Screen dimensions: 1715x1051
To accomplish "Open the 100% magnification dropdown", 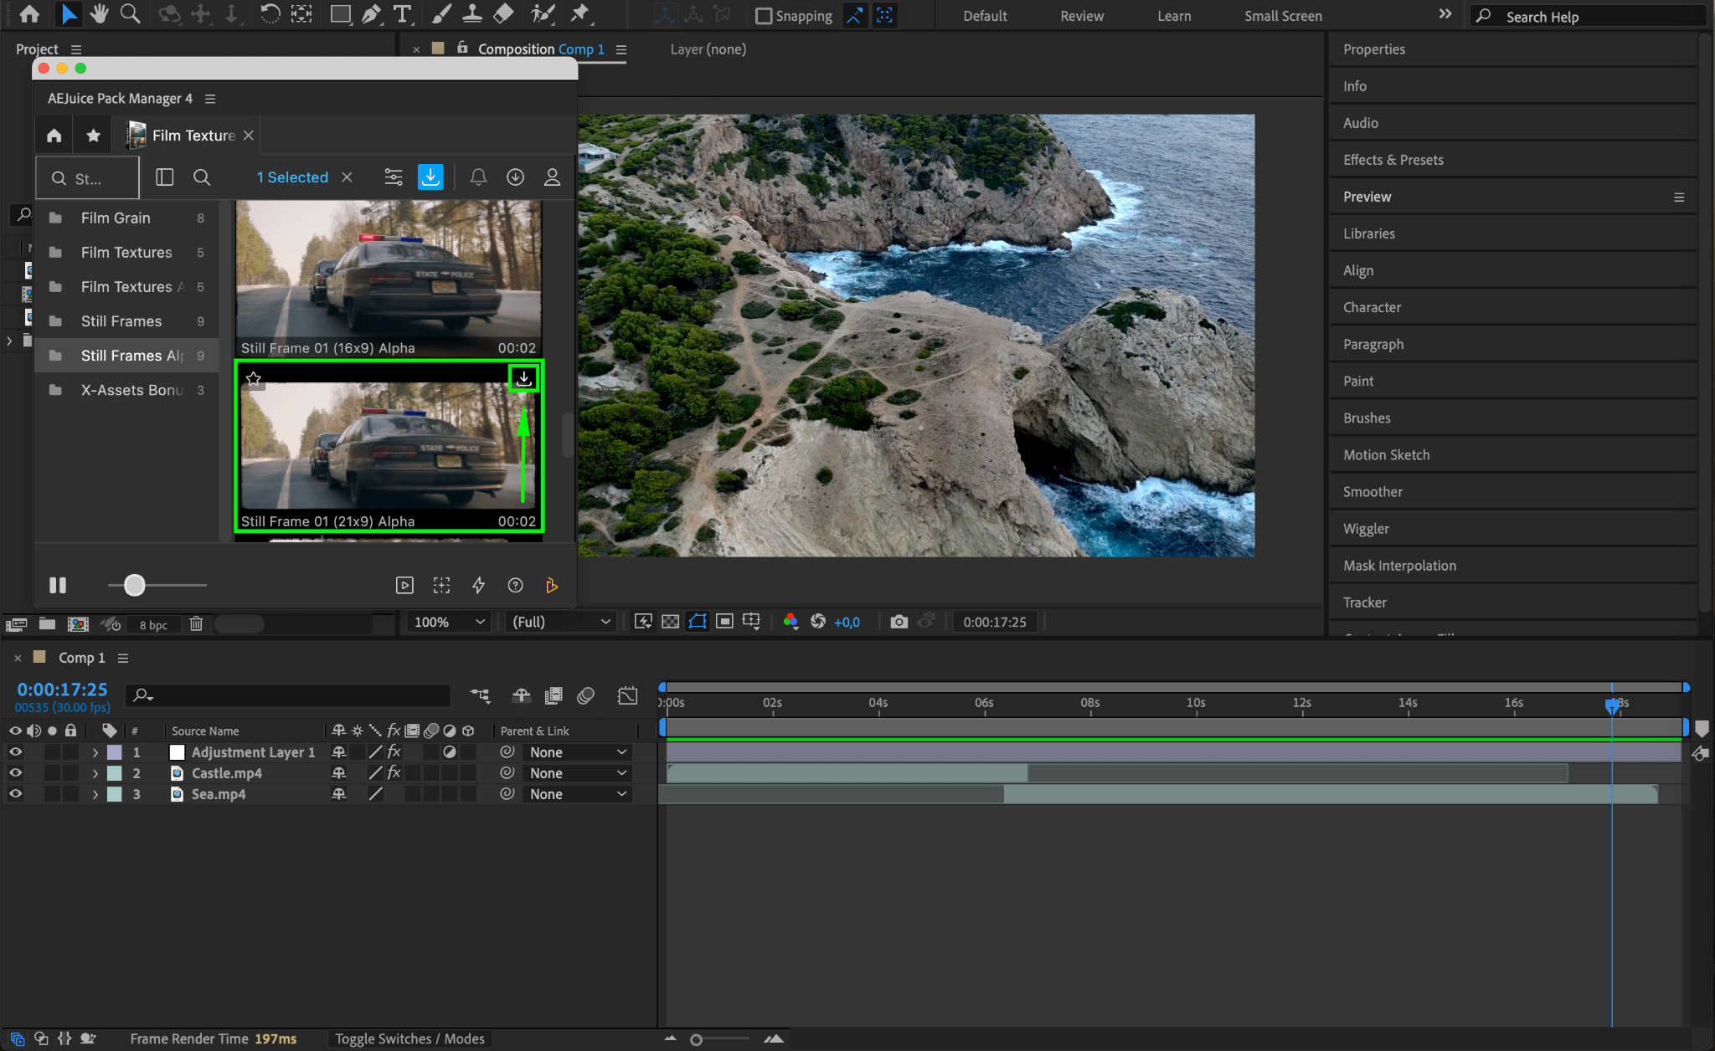I will pyautogui.click(x=450, y=622).
